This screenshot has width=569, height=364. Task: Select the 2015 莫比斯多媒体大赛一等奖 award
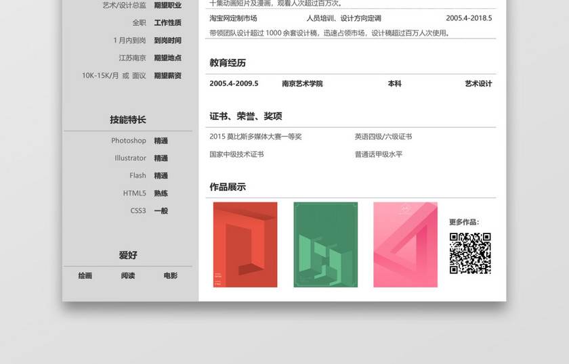255,136
